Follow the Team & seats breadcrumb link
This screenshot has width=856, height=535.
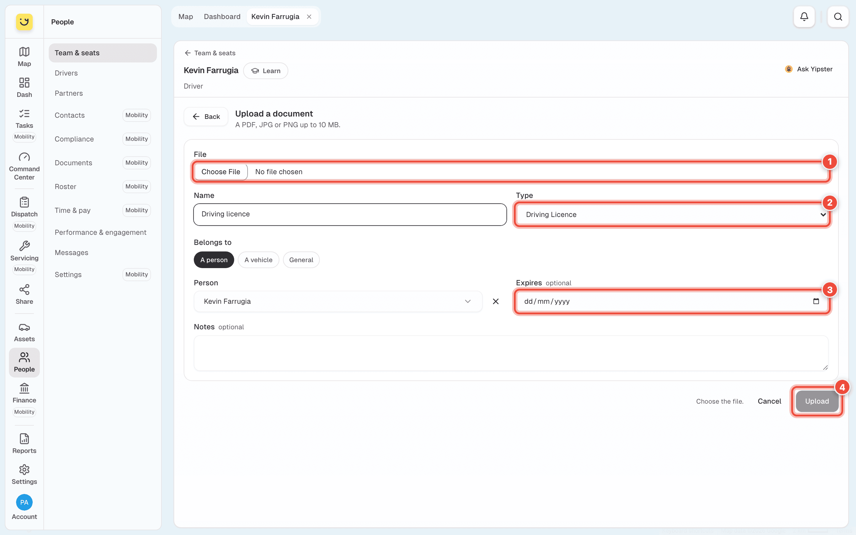pyautogui.click(x=210, y=53)
